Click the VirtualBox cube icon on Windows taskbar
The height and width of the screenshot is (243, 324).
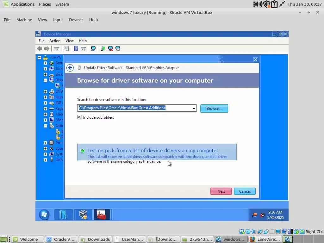[83, 215]
